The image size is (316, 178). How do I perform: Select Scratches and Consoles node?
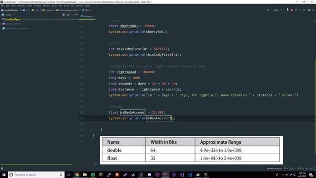15,29
